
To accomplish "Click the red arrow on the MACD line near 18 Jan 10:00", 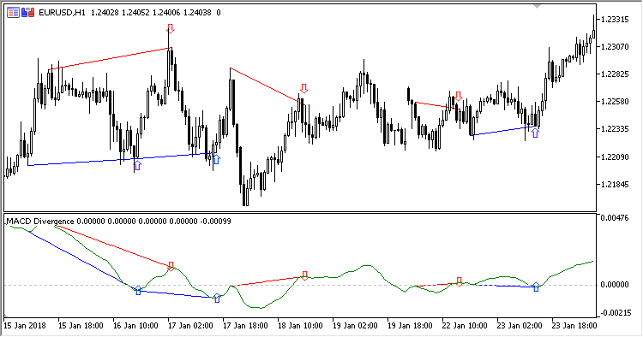I will pos(304,275).
